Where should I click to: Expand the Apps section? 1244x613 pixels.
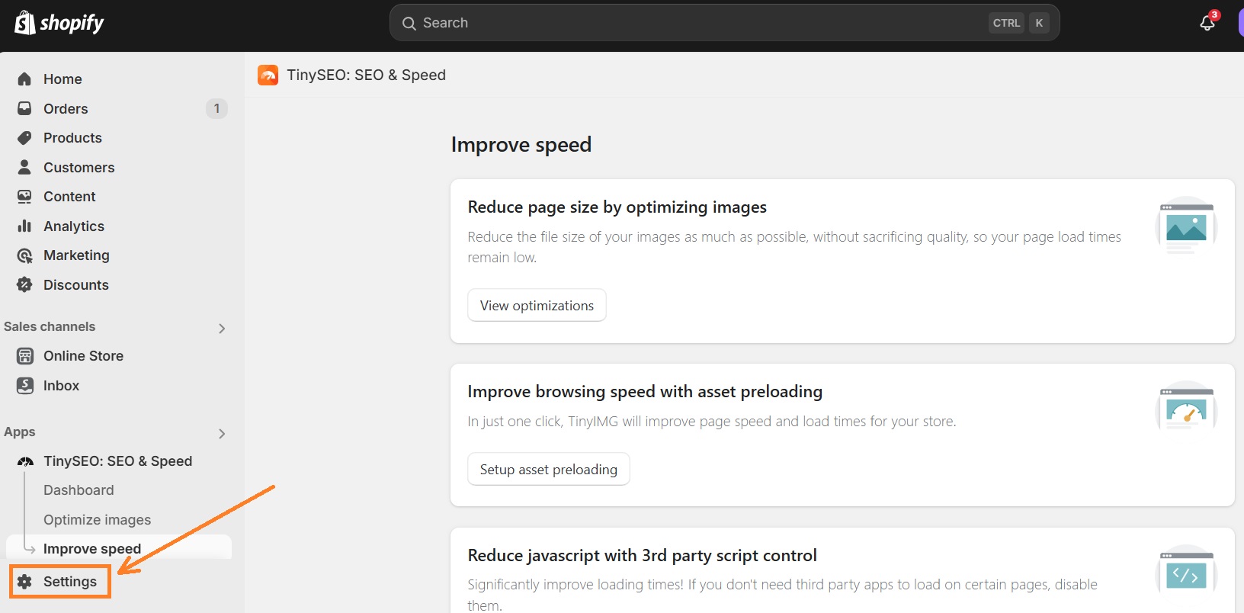(222, 434)
